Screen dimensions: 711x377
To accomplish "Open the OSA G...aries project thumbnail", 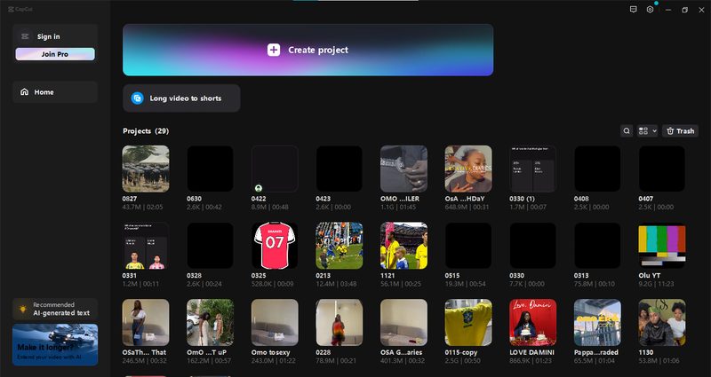I will click(x=403, y=323).
